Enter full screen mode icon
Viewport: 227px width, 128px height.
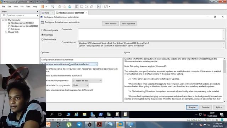(x=87, y=6)
